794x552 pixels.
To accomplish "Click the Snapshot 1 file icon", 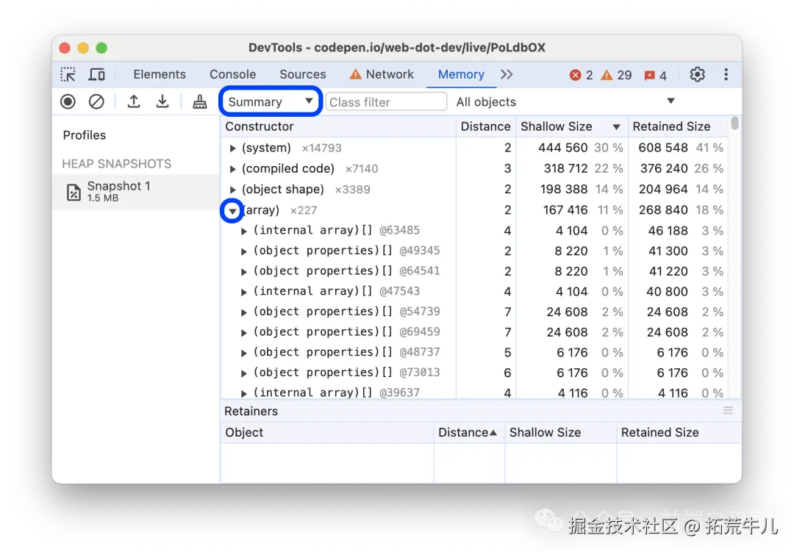I will click(x=74, y=192).
